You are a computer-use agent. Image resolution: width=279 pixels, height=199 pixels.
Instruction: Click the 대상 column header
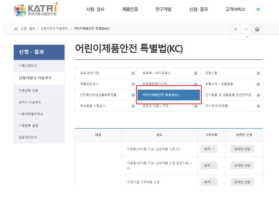(x=98, y=135)
